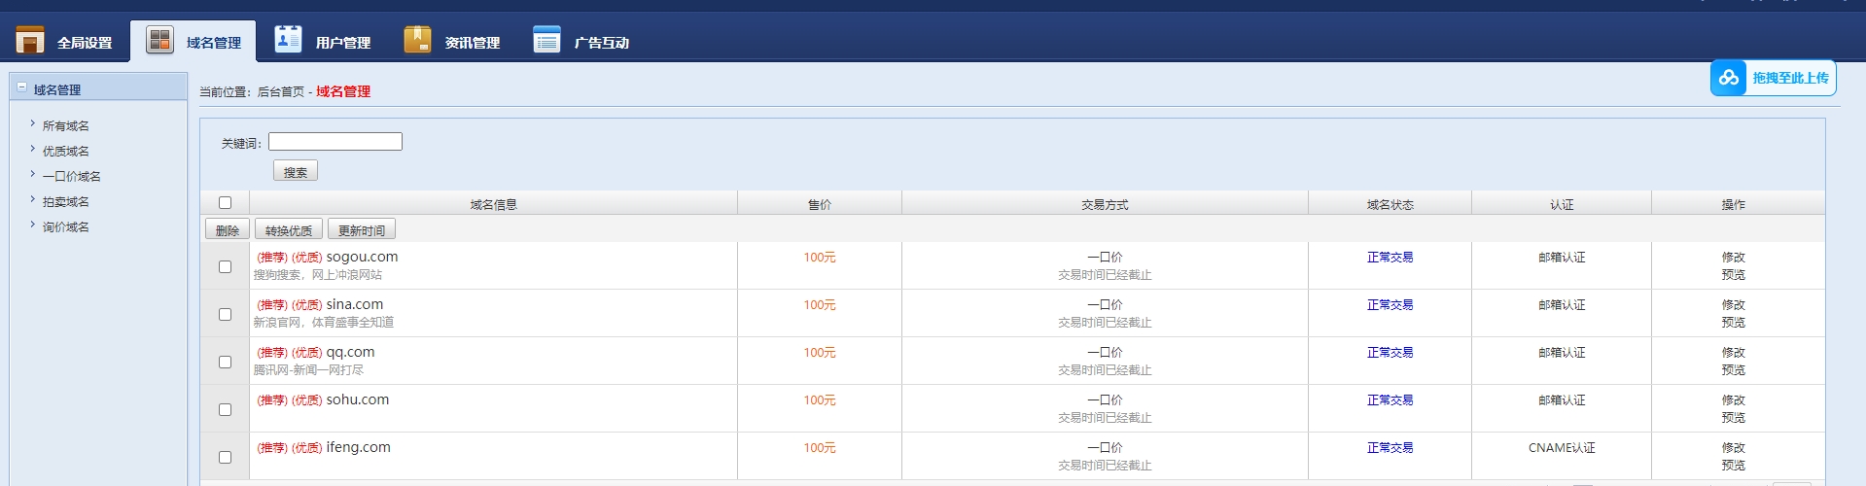Viewport: 1866px width, 486px height.
Task: Click the 删除 button
Action: pyautogui.click(x=228, y=229)
